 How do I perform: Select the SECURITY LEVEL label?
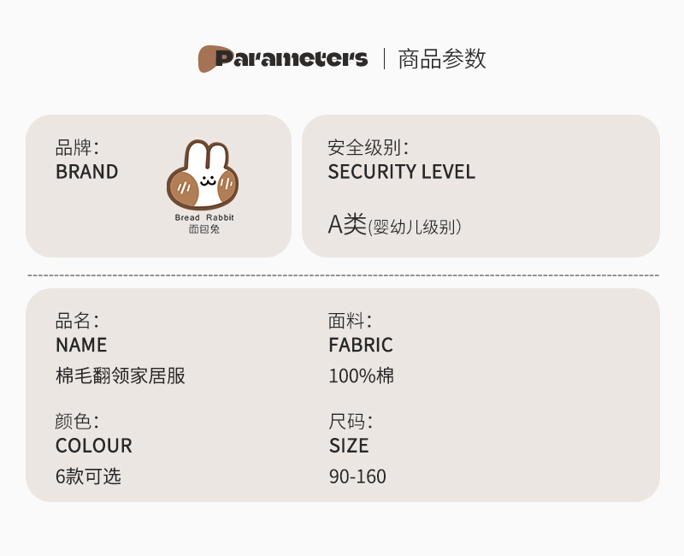point(401,171)
